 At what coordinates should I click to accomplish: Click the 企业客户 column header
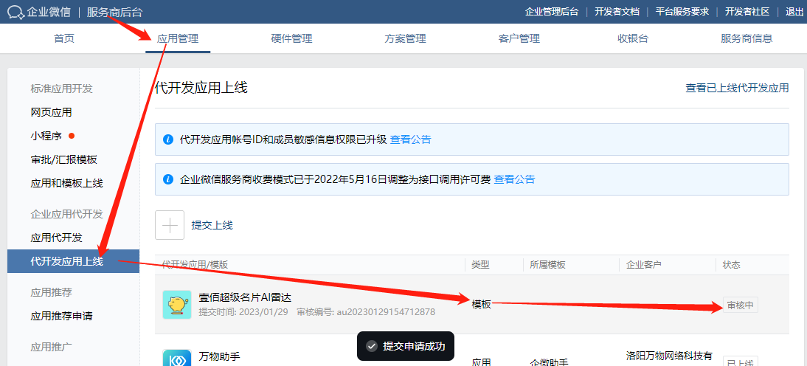tap(644, 265)
